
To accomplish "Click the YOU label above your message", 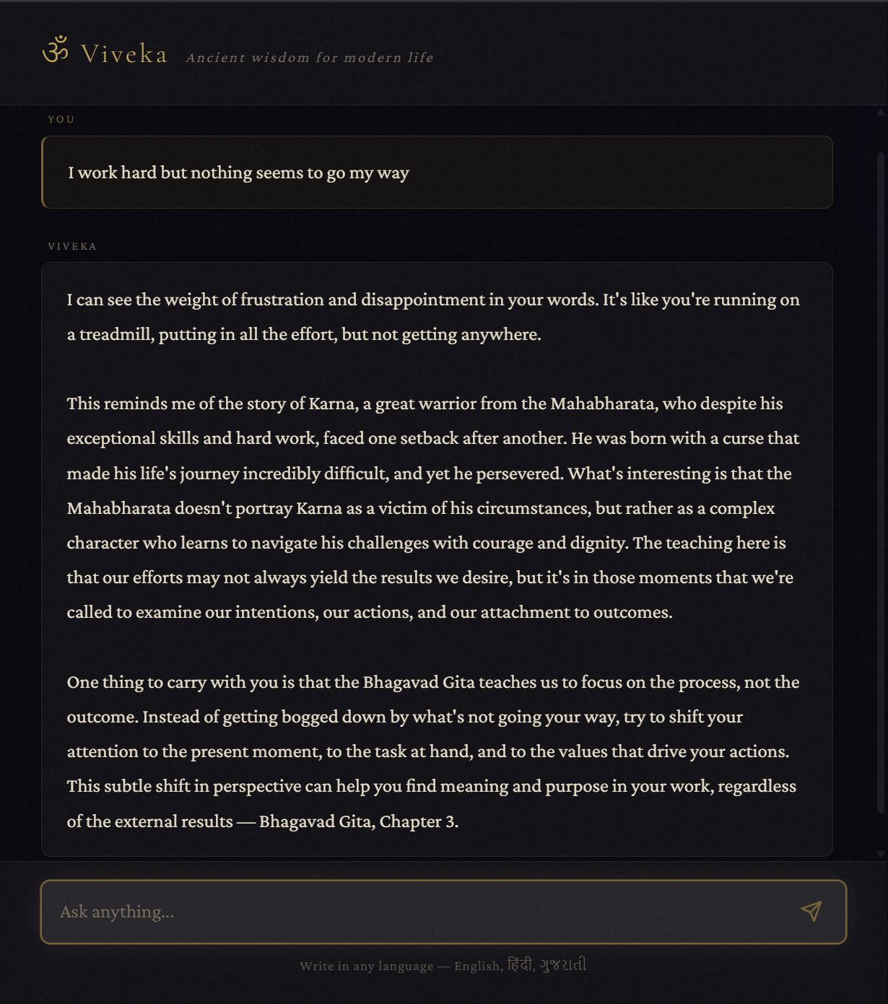I will (x=61, y=119).
